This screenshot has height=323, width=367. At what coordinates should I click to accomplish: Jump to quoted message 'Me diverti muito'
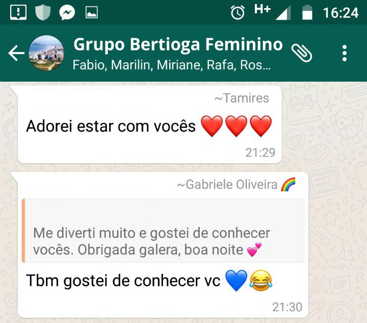[163, 231]
